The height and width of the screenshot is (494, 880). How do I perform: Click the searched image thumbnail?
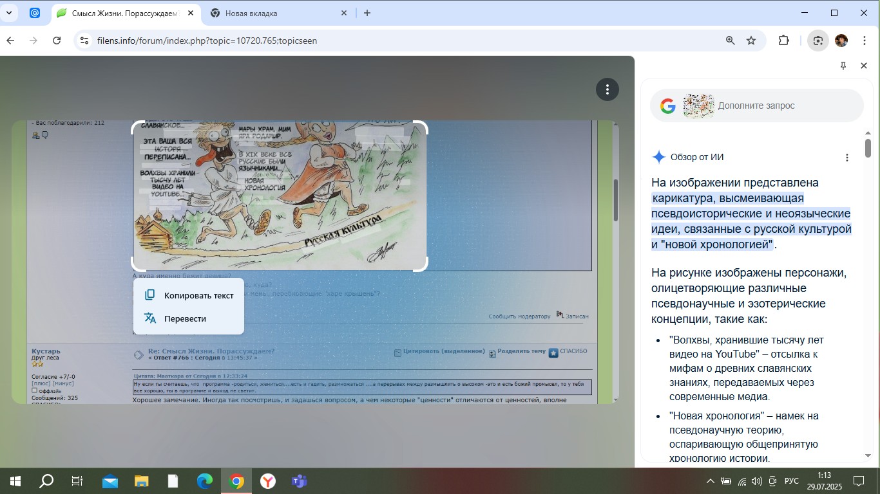pos(698,105)
